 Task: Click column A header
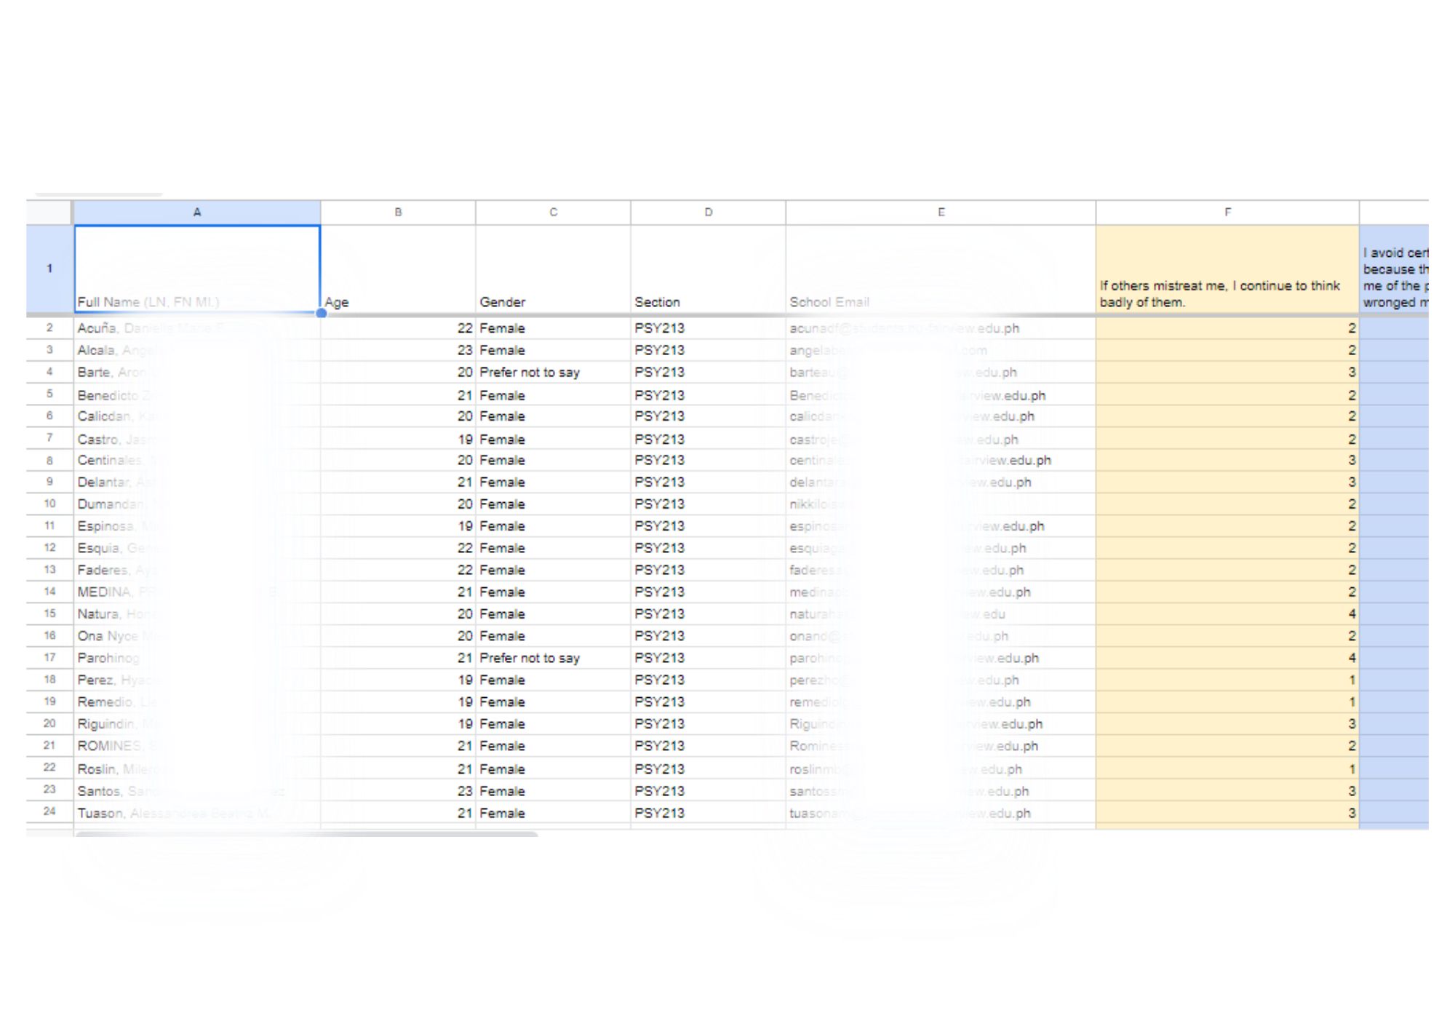196,212
